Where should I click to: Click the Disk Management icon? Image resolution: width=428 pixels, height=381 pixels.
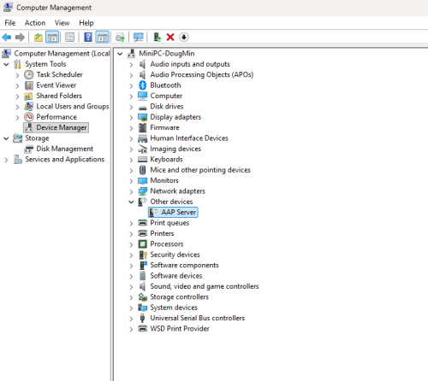tap(28, 149)
